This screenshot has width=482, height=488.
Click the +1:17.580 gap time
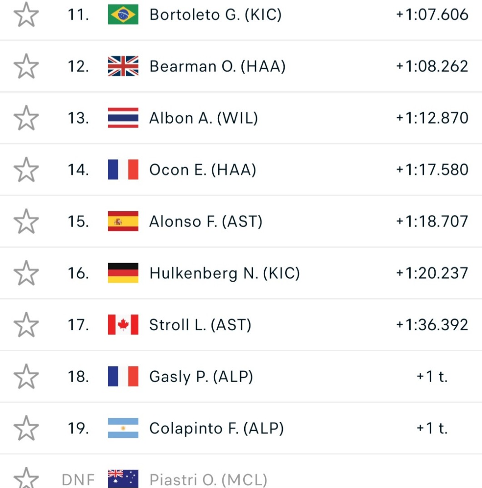[x=432, y=170]
